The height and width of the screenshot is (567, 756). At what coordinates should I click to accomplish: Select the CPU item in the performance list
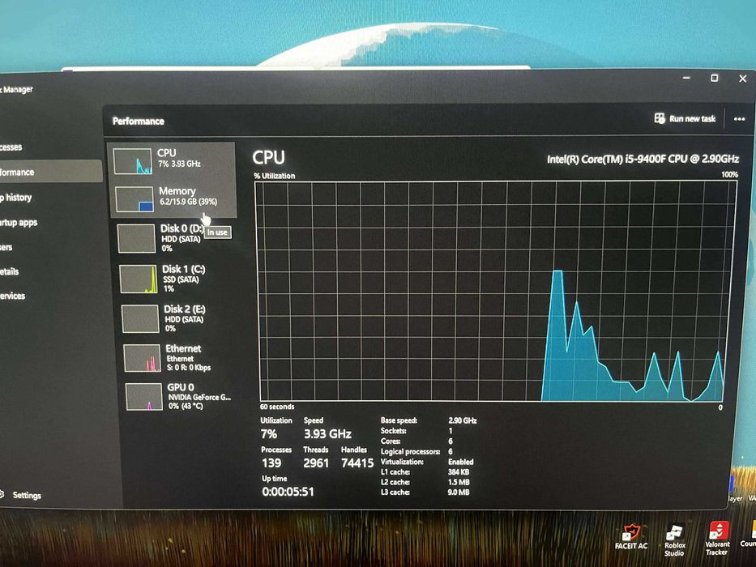[172, 160]
